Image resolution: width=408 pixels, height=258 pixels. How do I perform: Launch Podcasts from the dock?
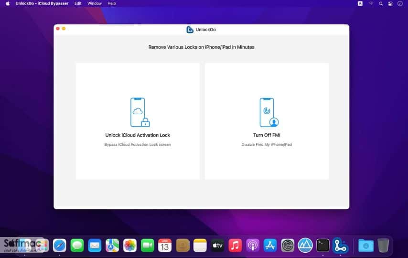click(253, 246)
